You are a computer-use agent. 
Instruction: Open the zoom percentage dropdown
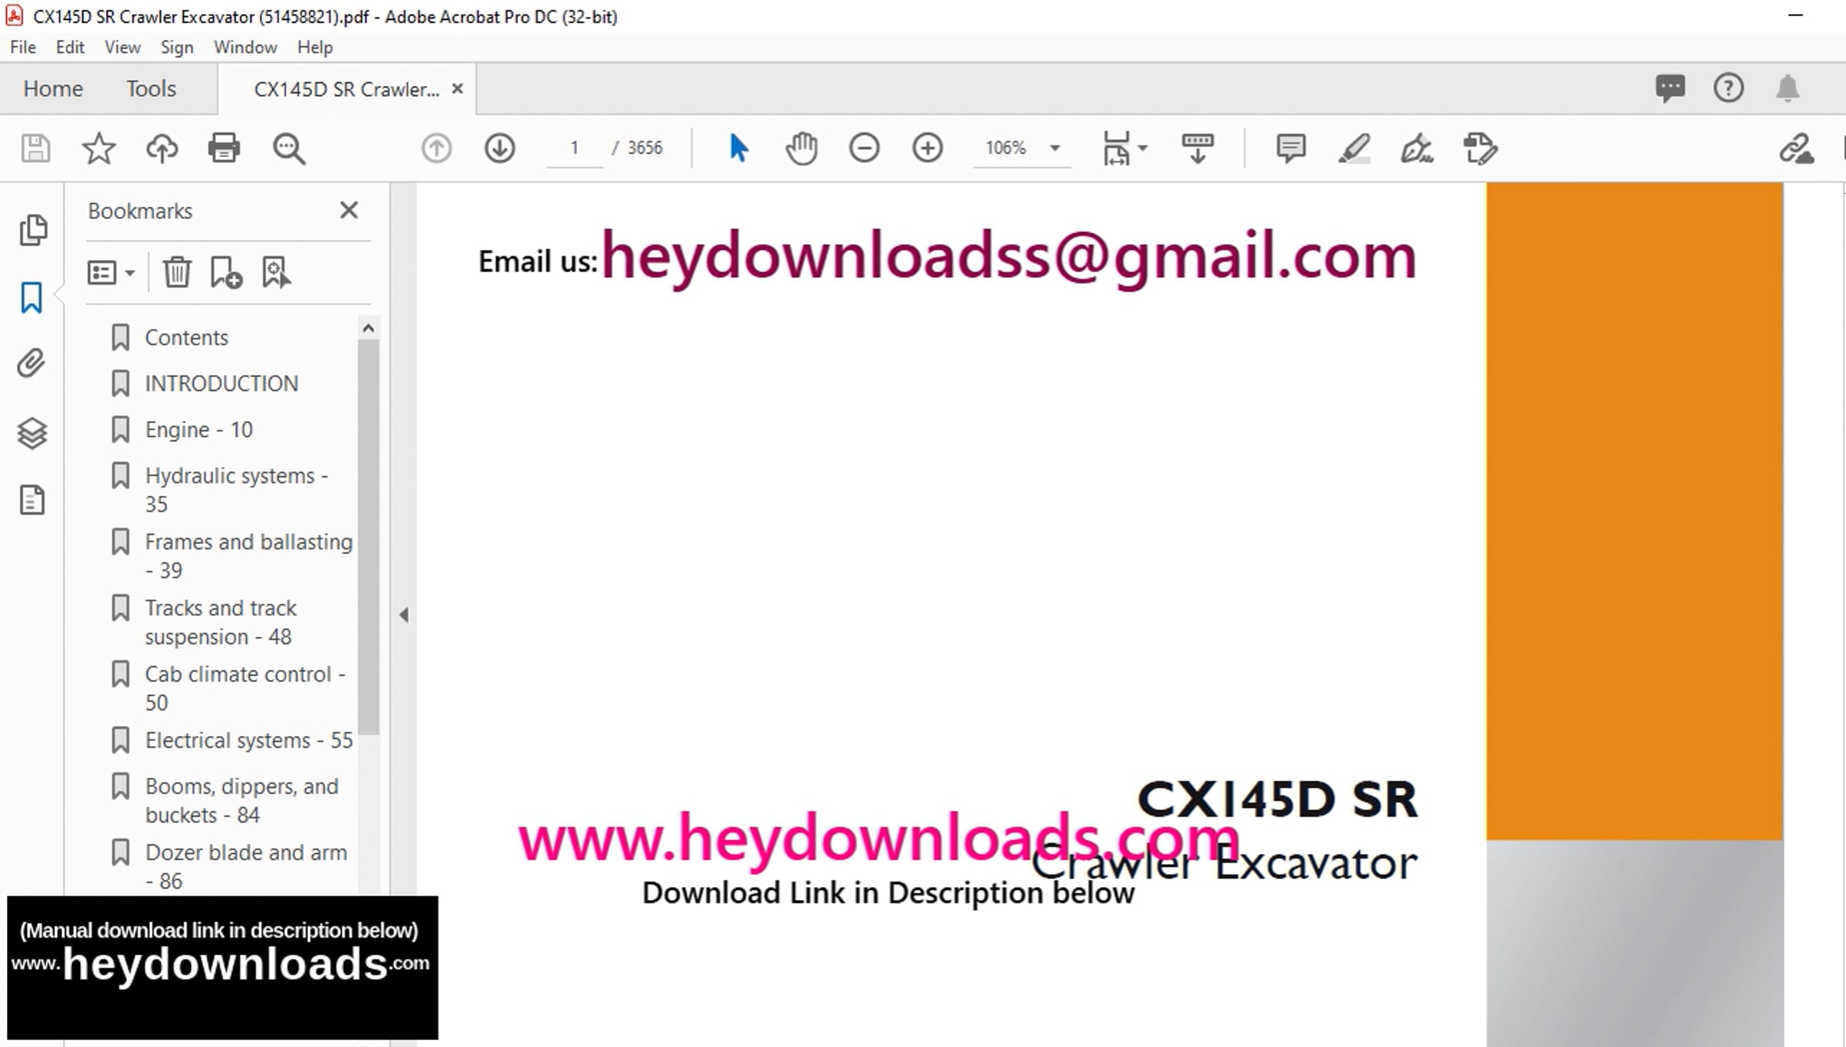point(1055,148)
